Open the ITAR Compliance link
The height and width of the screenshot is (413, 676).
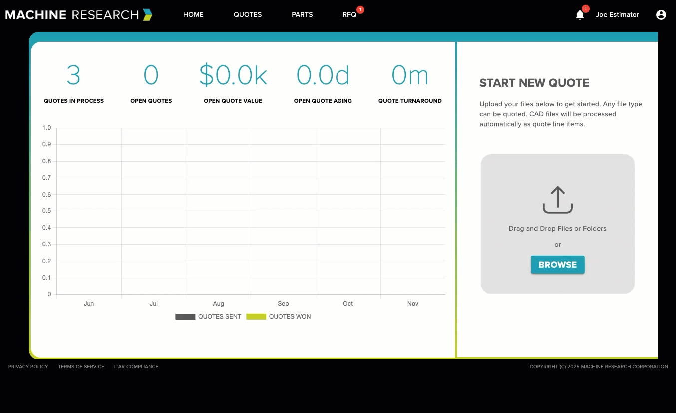(x=136, y=367)
